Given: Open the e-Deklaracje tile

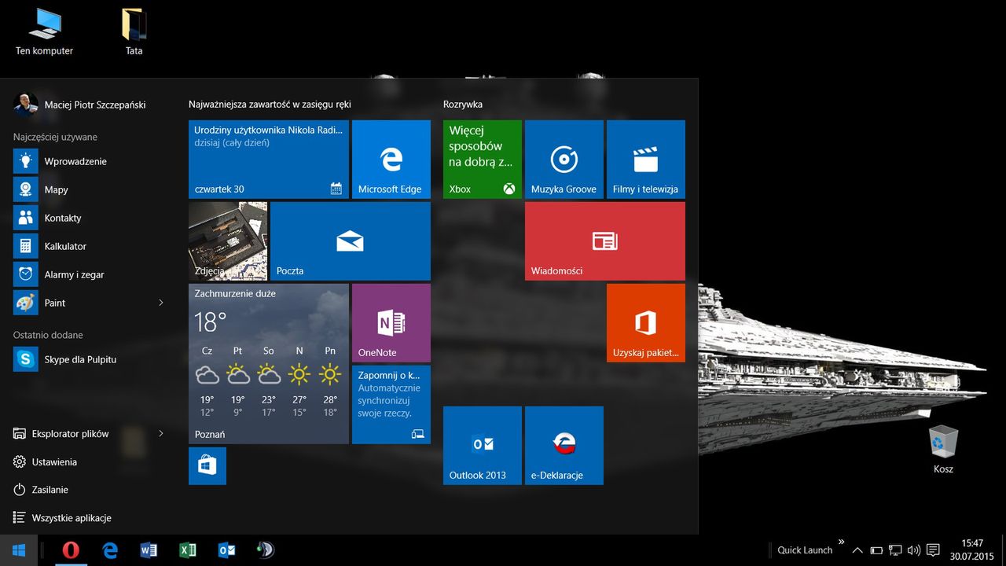Looking at the screenshot, I should tap(564, 446).
